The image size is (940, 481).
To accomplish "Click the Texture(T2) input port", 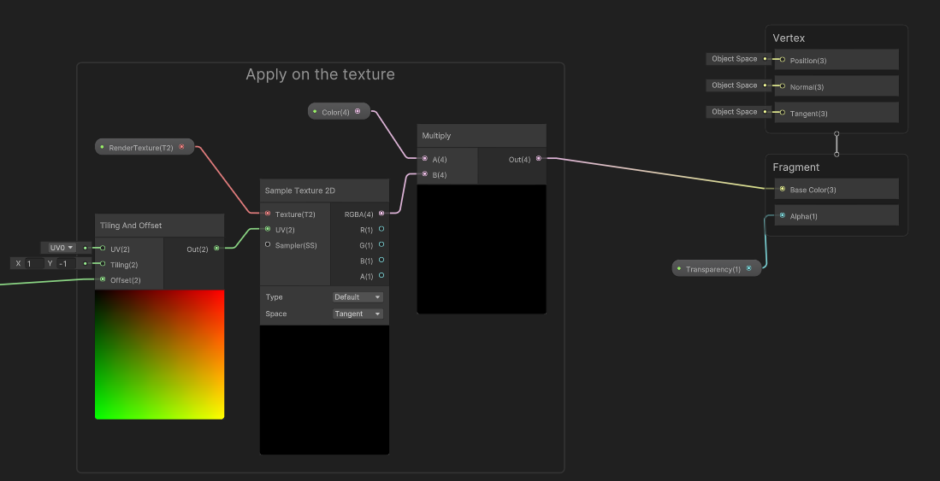I will 268,214.
